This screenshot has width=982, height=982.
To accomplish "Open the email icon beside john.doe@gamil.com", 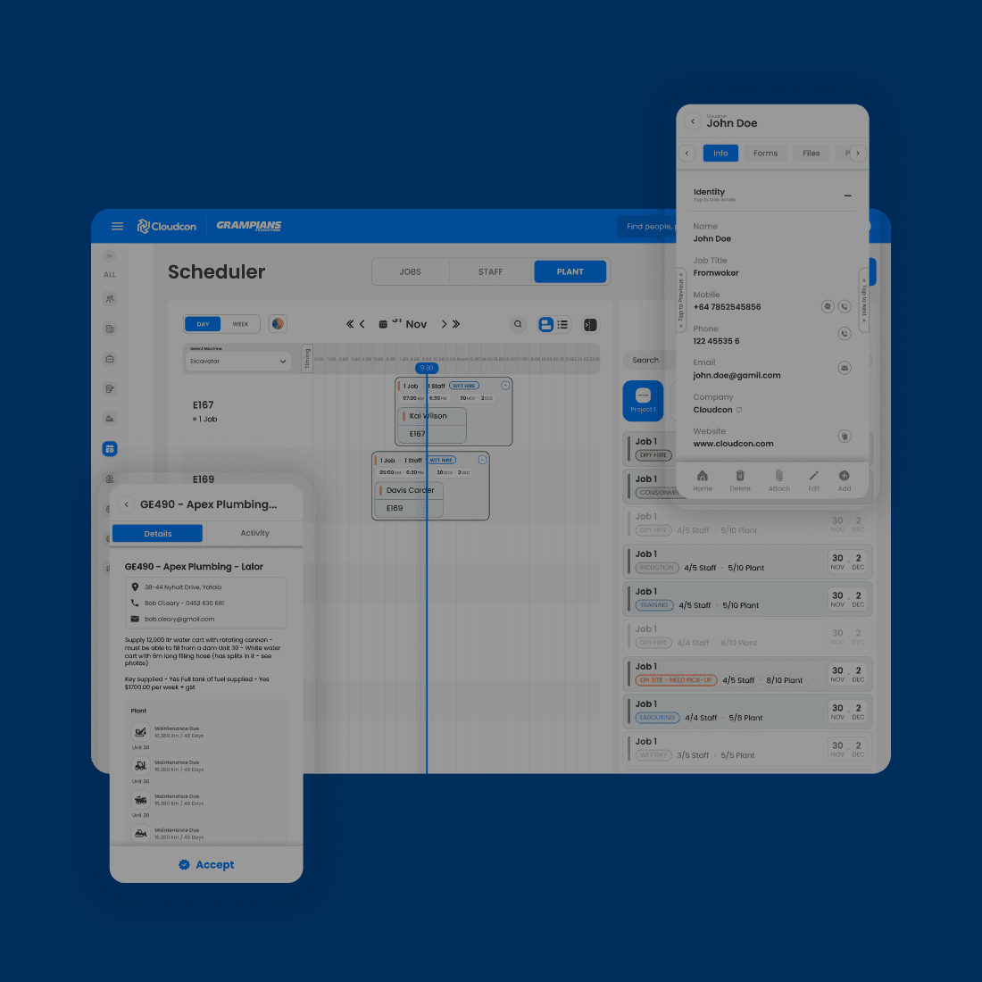I will point(845,367).
